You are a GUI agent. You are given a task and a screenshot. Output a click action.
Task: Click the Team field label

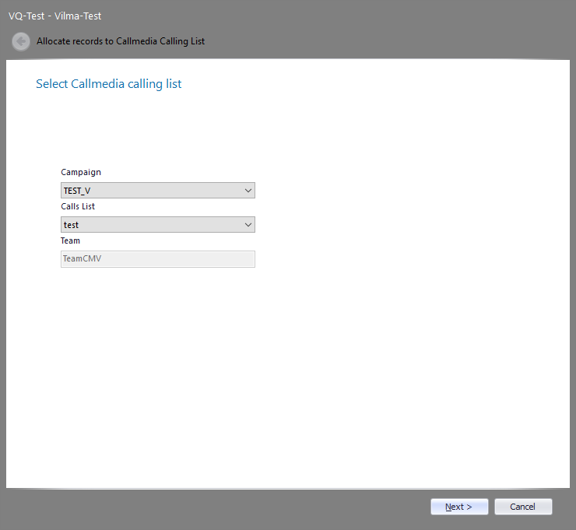click(x=70, y=241)
